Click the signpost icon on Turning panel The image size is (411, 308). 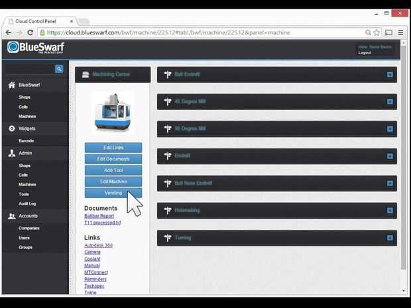[x=168, y=238]
